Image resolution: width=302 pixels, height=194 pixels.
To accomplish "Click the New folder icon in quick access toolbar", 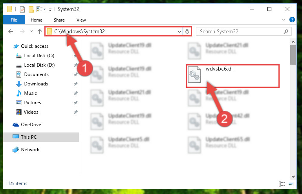I will coord(31,9).
